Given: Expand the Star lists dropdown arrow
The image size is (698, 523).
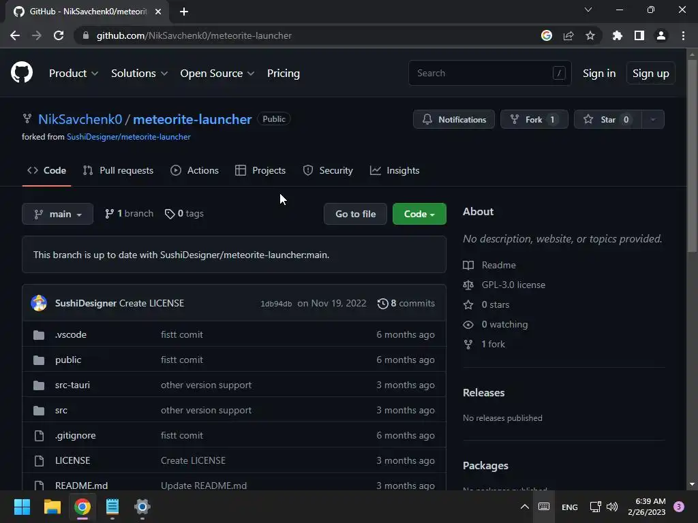Looking at the screenshot, I should (x=653, y=119).
